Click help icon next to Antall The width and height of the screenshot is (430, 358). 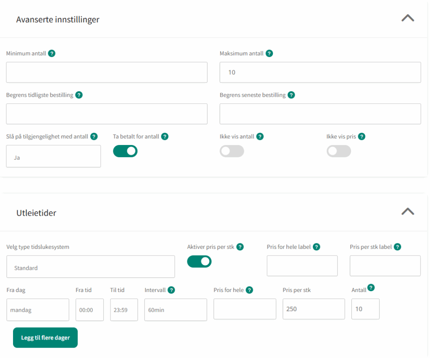coord(371,288)
